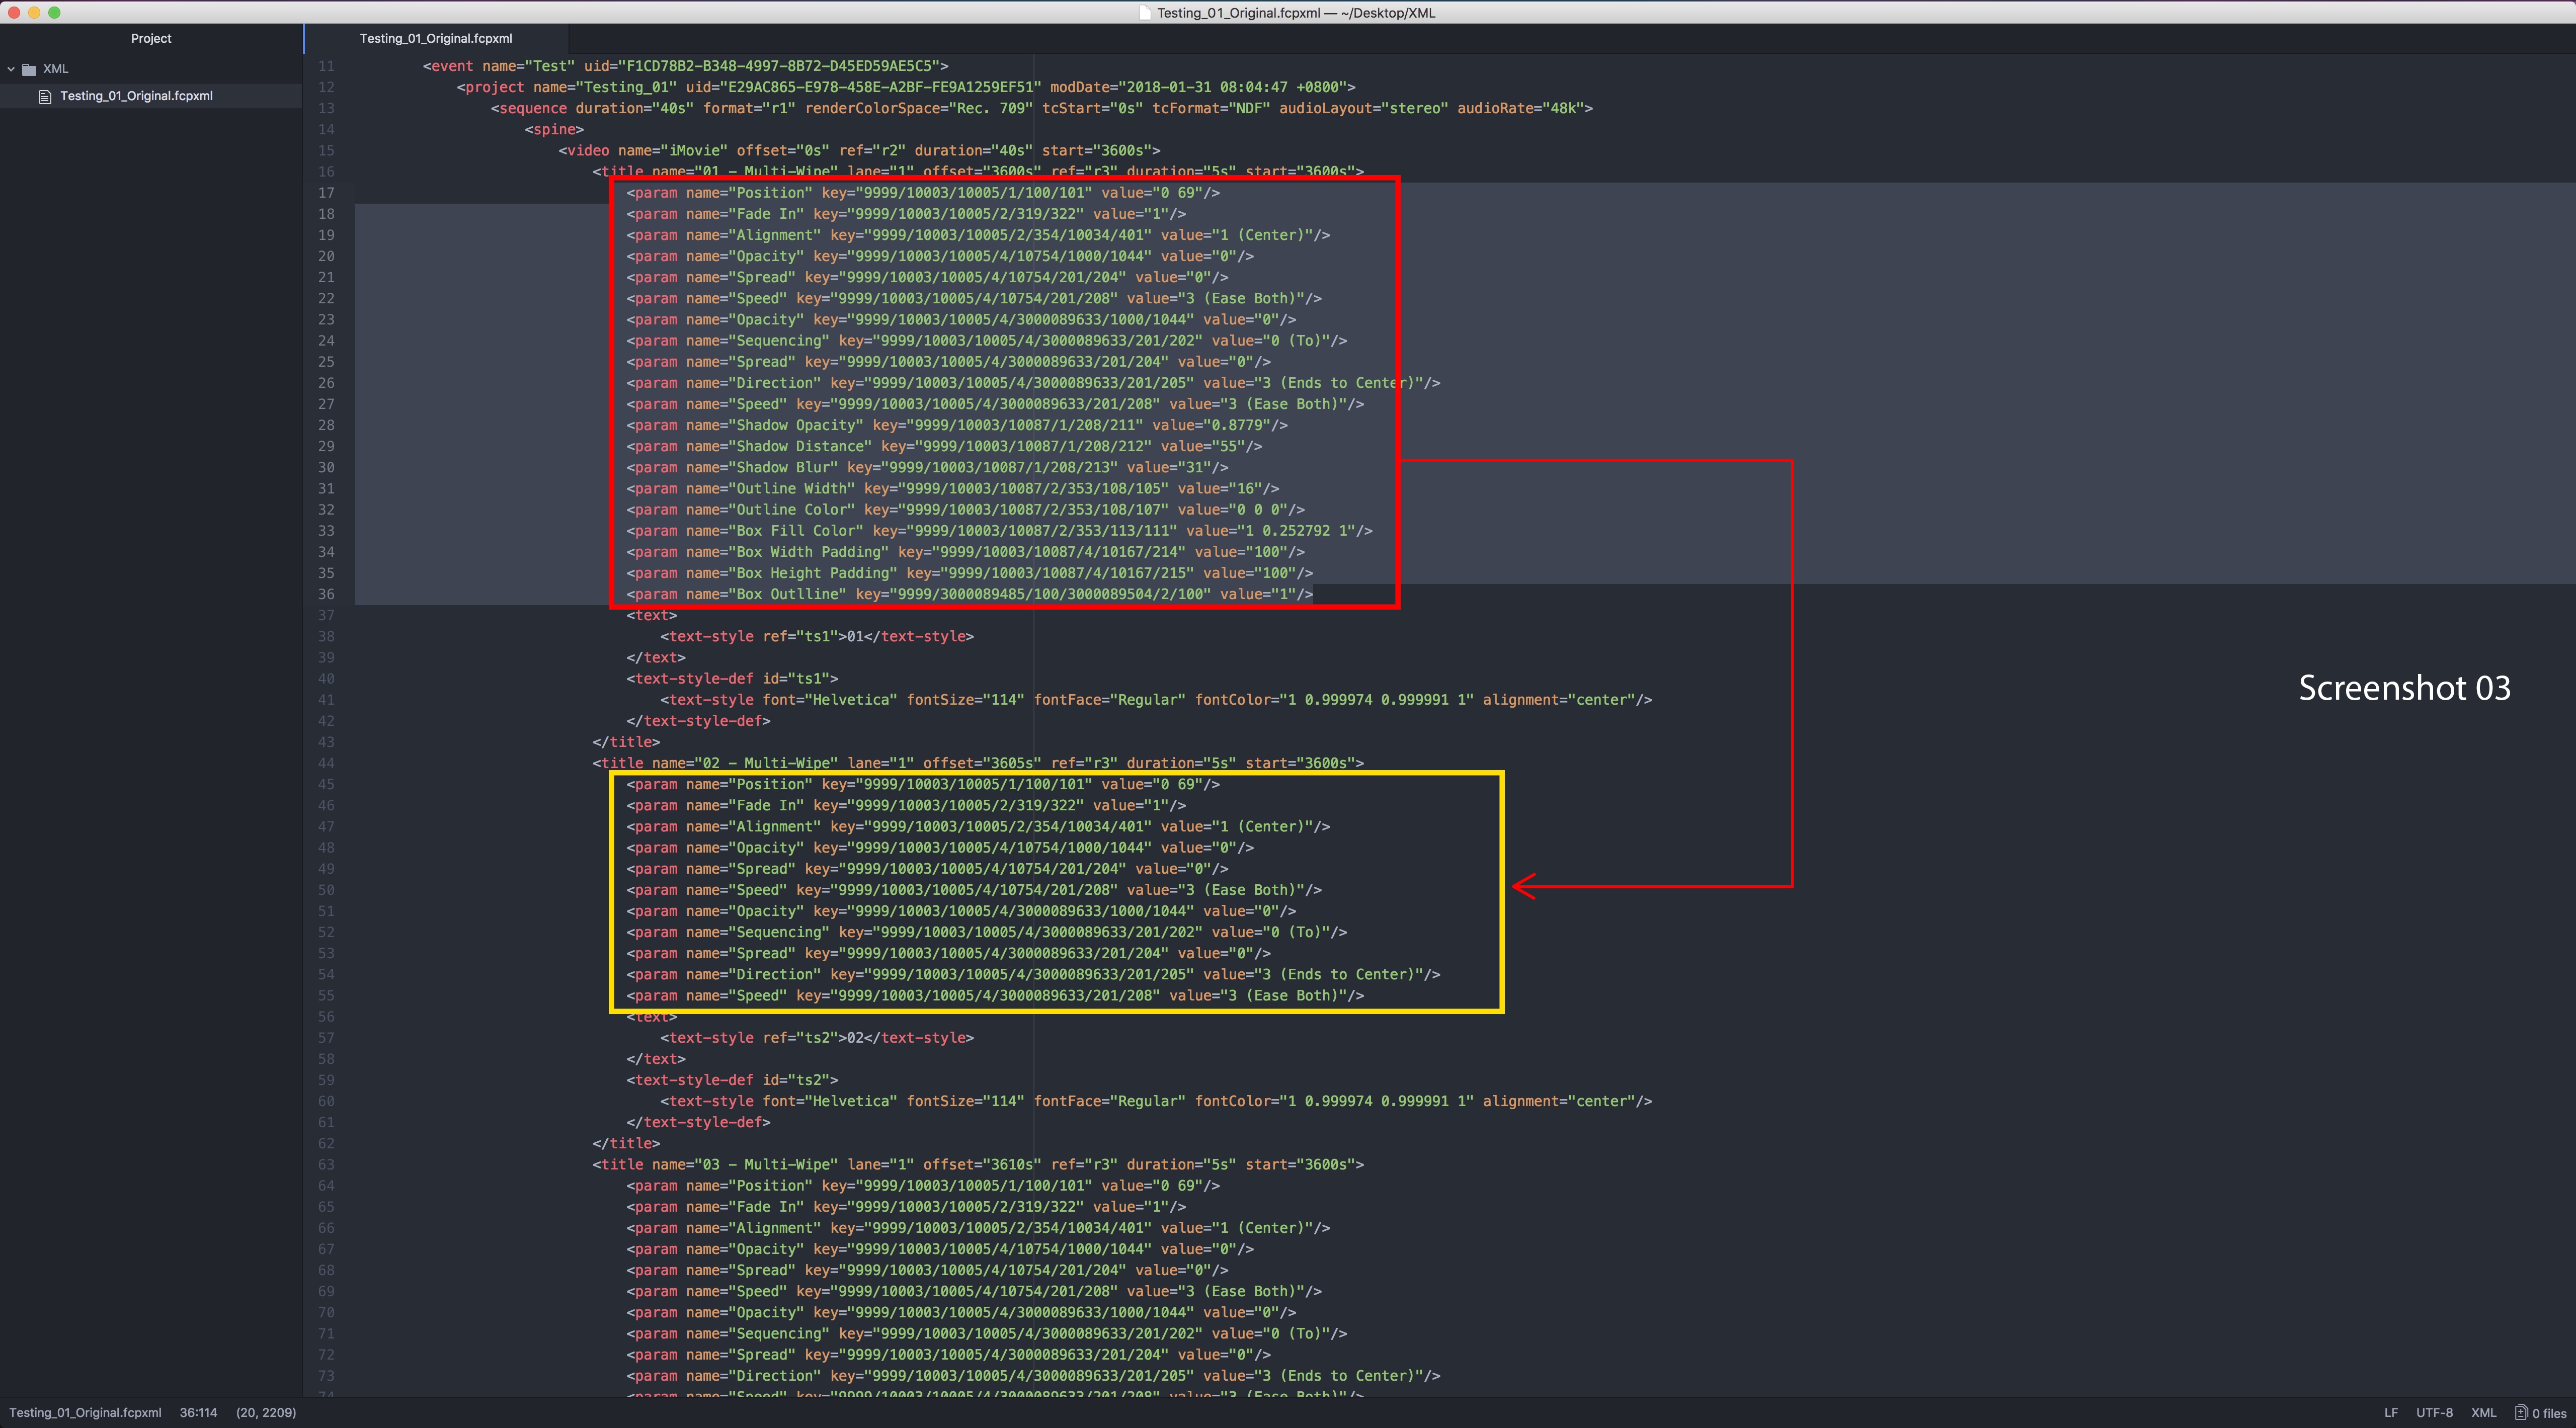Click the green full-screen traffic light button

pyautogui.click(x=55, y=13)
